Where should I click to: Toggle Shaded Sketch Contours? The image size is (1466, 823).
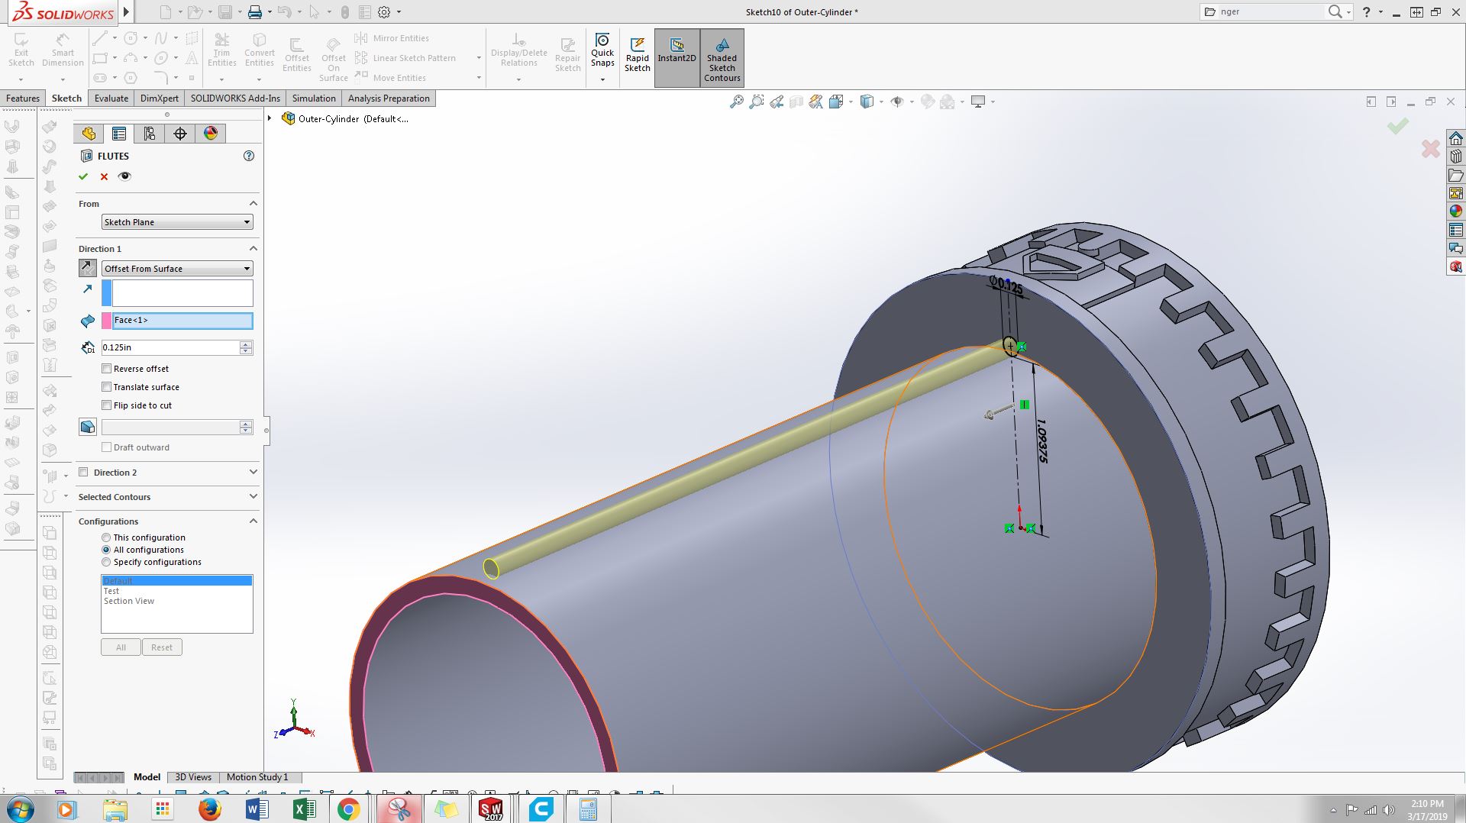pyautogui.click(x=722, y=58)
